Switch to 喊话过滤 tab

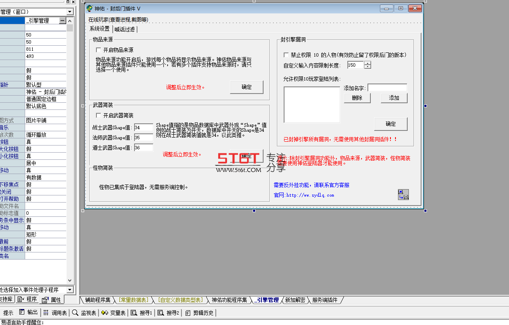tap(124, 29)
